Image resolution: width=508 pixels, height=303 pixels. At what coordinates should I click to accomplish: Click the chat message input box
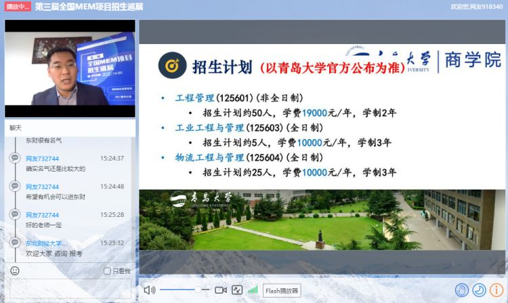click(70, 288)
